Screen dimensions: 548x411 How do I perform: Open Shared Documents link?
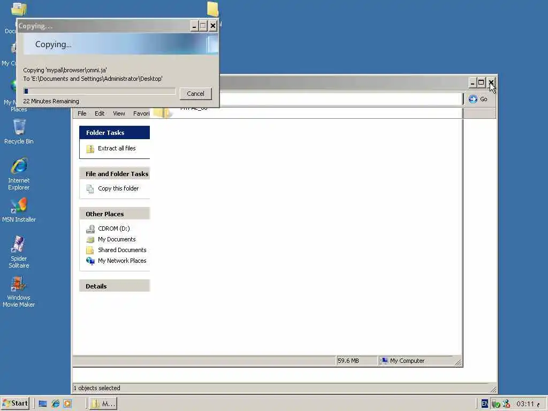(x=122, y=250)
